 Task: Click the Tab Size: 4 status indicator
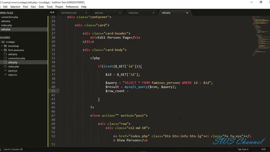[x=243, y=149]
